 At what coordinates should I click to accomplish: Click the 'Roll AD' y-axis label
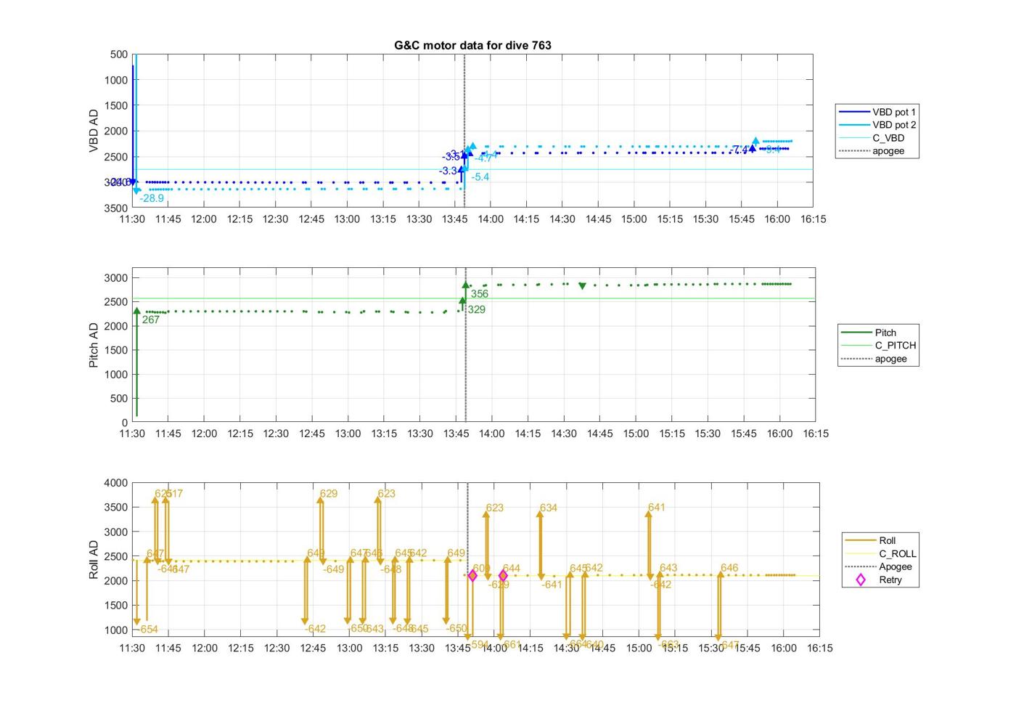pyautogui.click(x=94, y=559)
